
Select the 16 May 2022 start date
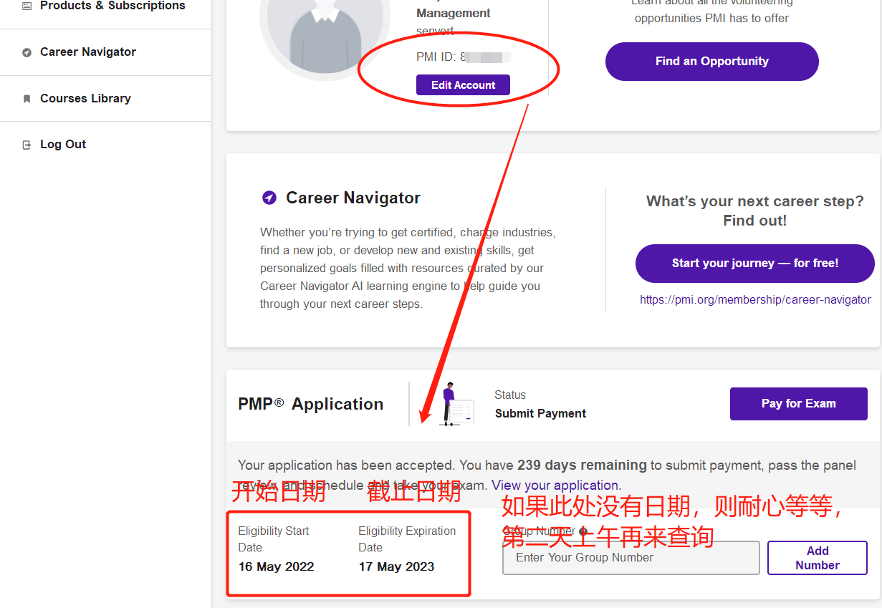(x=276, y=567)
